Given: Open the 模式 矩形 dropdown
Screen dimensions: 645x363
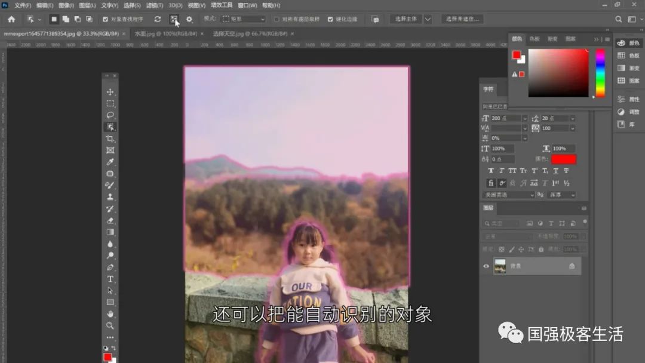Looking at the screenshot, I should click(244, 19).
